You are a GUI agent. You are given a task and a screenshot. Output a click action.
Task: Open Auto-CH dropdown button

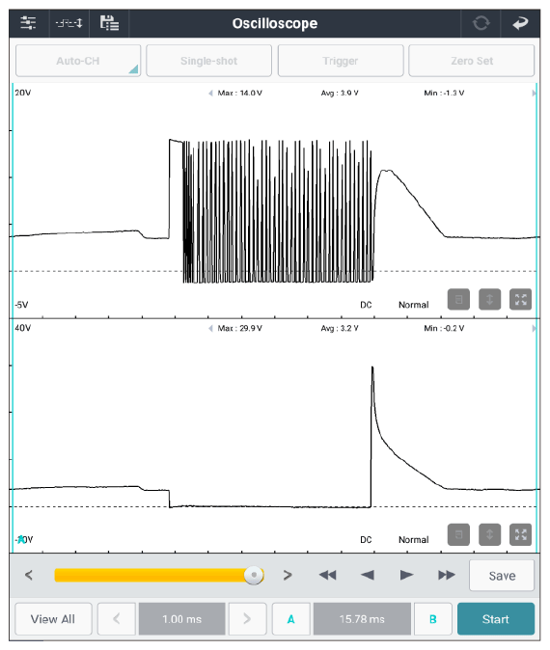point(78,61)
